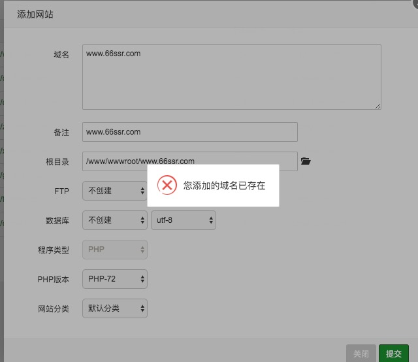The width and height of the screenshot is (418, 362).
Task: Click the 关闭 close button
Action: (361, 354)
